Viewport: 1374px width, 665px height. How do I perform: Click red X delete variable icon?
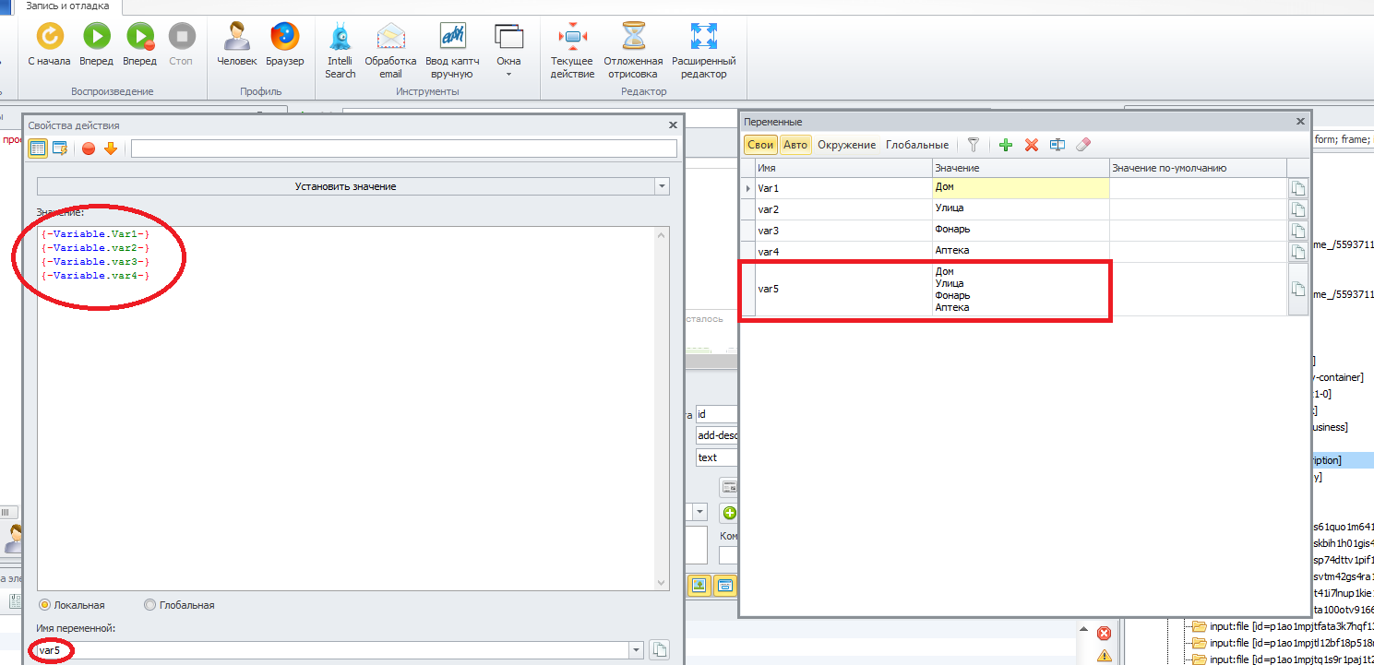coord(1032,145)
